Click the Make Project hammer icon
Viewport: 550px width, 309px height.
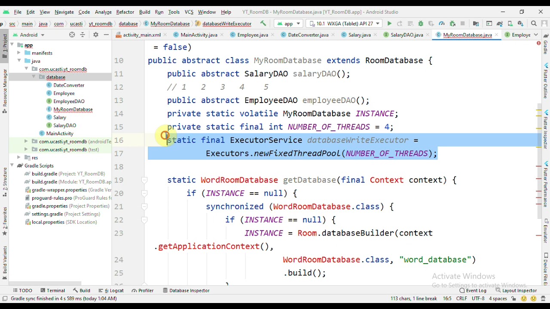(263, 24)
